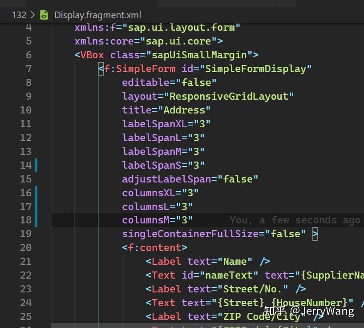
Task: Click line number 21 in the gutter
Action: tap(25, 262)
